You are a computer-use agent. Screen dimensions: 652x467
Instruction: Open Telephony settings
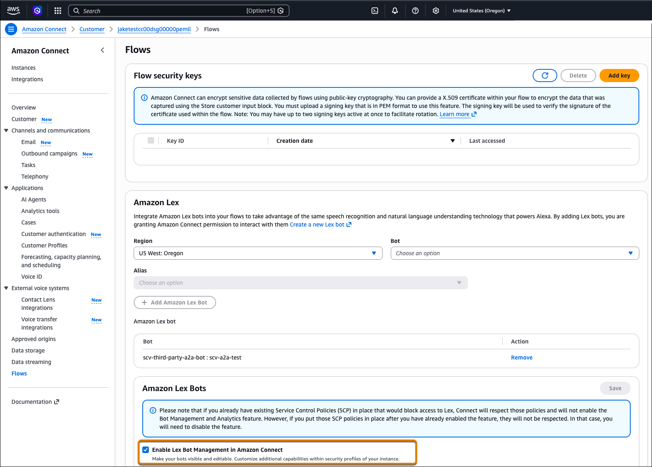point(35,176)
